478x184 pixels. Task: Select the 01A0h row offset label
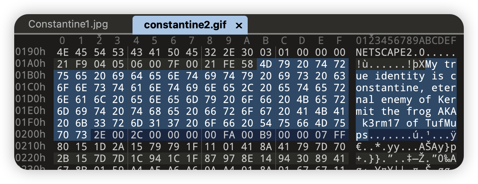click(30, 64)
